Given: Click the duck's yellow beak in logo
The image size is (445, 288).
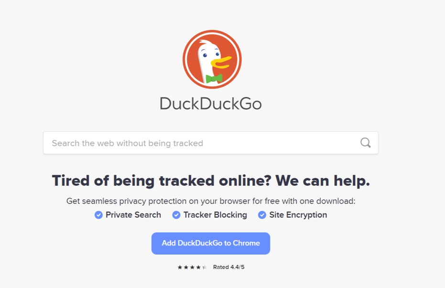Looking at the screenshot, I should tap(221, 63).
